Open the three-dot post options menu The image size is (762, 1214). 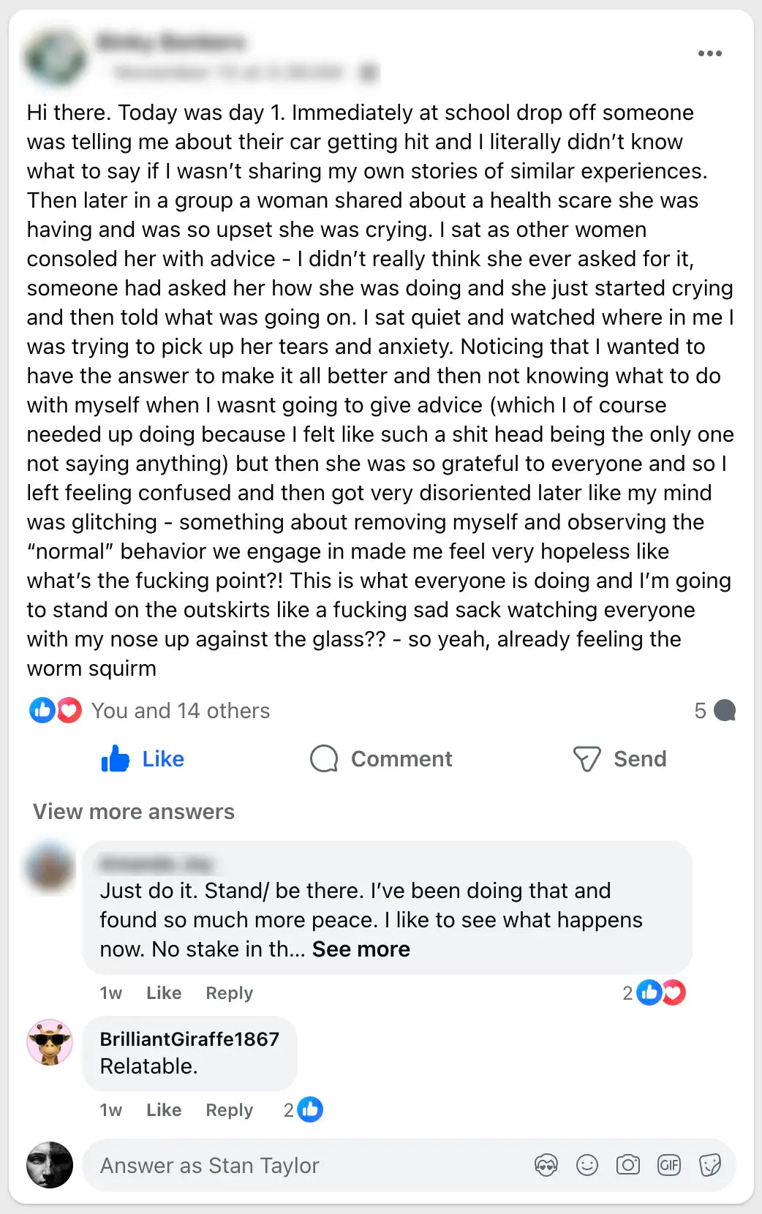709,53
